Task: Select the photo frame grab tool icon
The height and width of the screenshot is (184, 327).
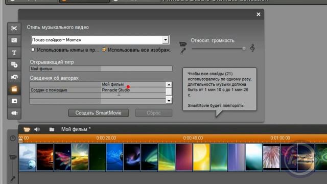Action: coord(14,40)
